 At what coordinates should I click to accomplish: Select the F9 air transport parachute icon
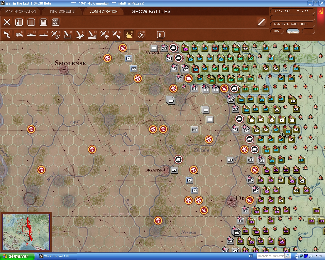coord(104,35)
